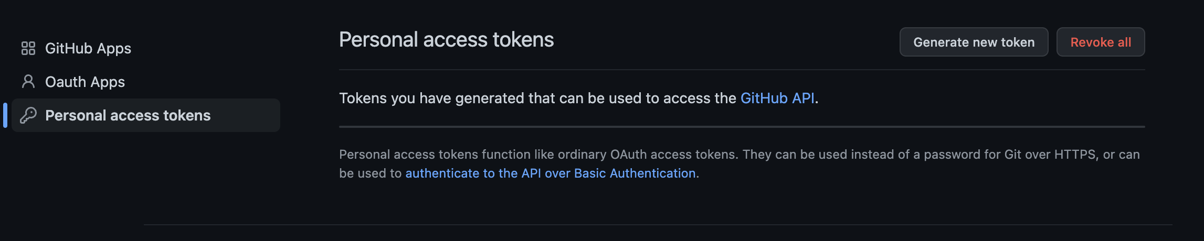Click the blue active indicator beside Personal access tokens

point(5,115)
